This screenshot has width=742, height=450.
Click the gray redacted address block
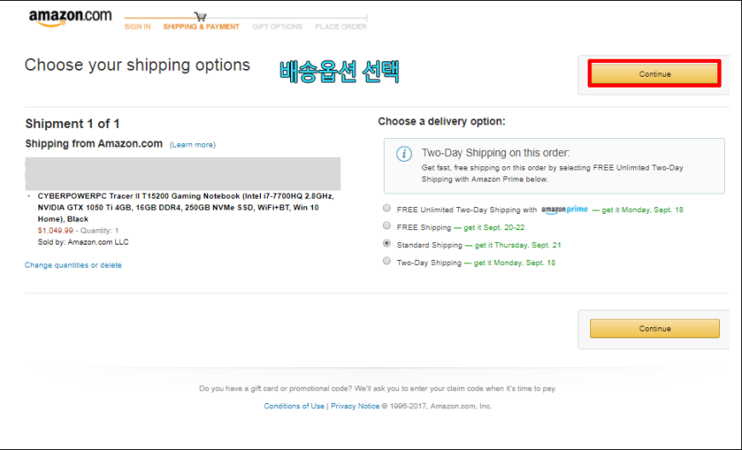point(183,174)
